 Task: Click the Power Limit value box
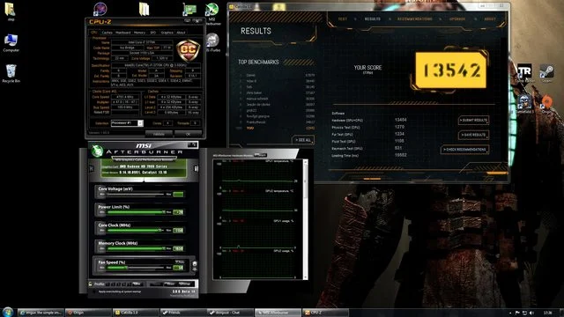pyautogui.click(x=178, y=212)
